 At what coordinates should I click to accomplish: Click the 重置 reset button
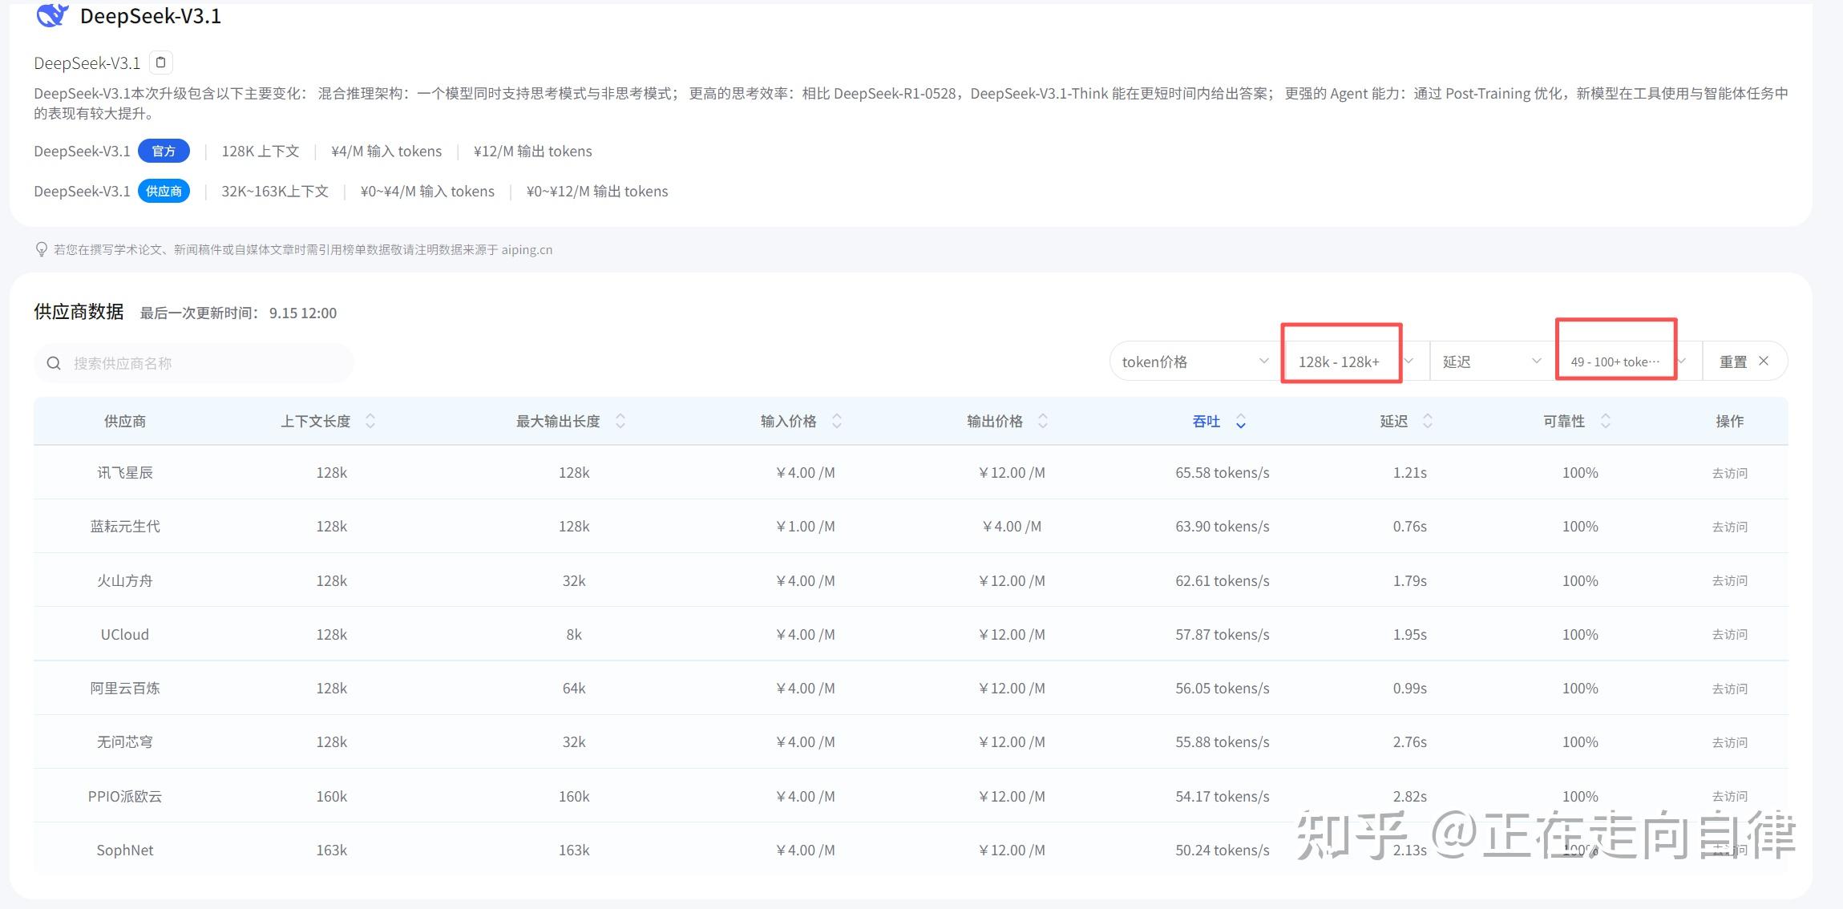tap(1744, 362)
